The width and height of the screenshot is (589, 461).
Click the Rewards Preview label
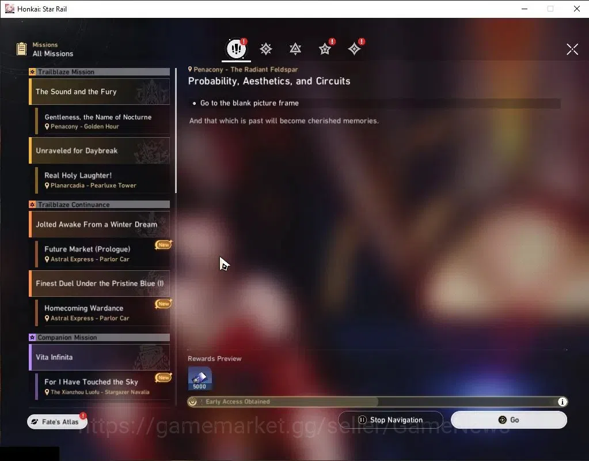tap(215, 359)
